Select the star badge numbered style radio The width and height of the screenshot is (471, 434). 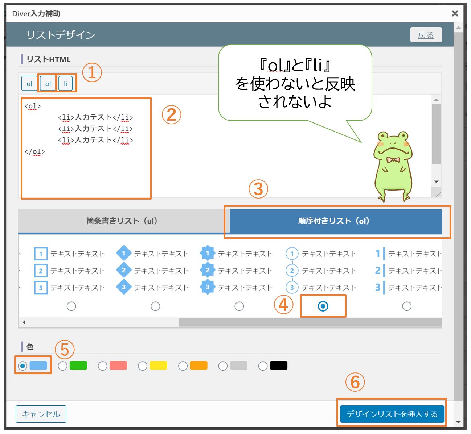239,306
